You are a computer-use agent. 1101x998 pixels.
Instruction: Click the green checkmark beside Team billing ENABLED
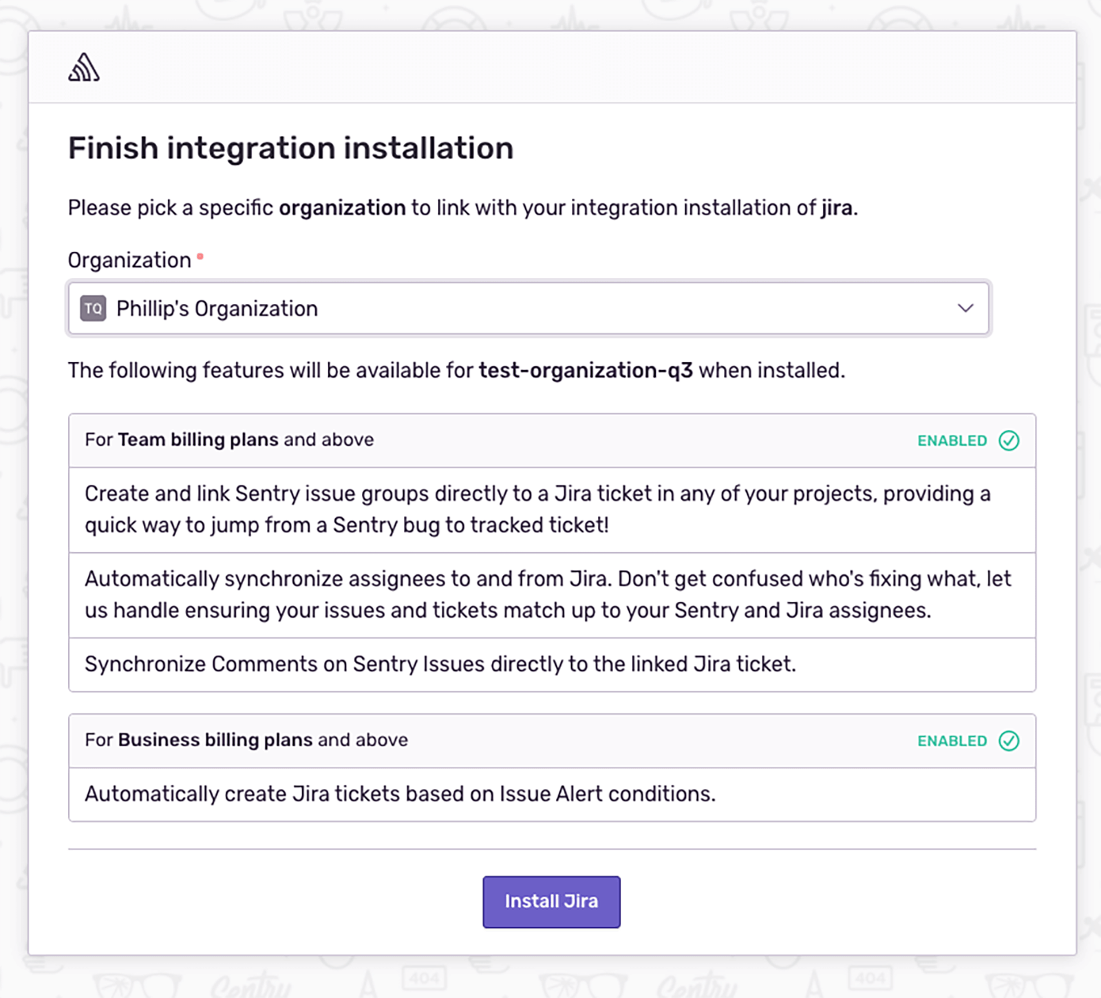coord(1009,440)
